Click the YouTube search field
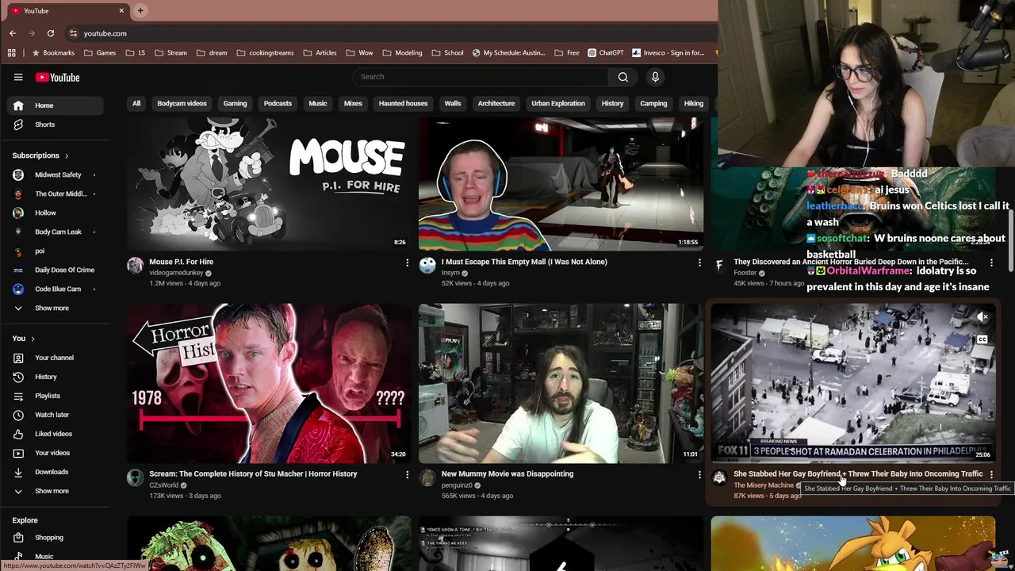The width and height of the screenshot is (1015, 571). pos(481,77)
